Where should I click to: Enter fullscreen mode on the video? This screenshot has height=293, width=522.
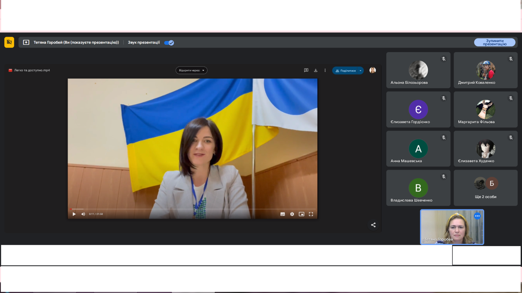coord(311,214)
